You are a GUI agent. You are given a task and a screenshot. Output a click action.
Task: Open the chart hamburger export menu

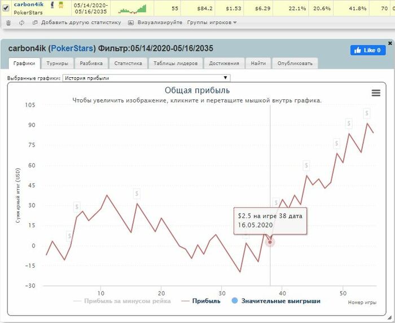click(376, 93)
